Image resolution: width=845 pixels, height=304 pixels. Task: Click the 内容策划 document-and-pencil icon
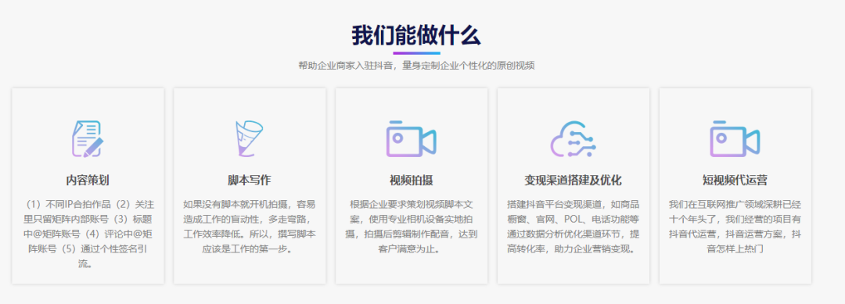(x=88, y=139)
